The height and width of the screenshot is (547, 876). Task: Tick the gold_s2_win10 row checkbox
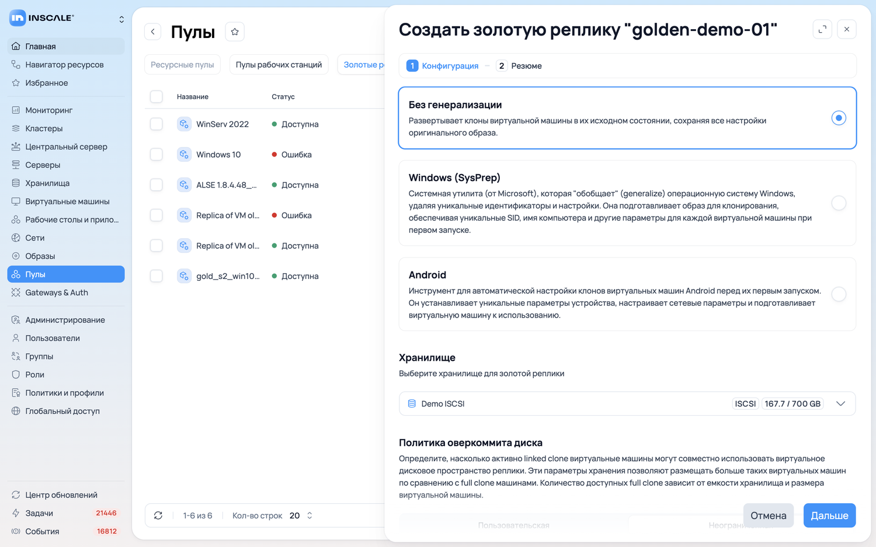(157, 276)
